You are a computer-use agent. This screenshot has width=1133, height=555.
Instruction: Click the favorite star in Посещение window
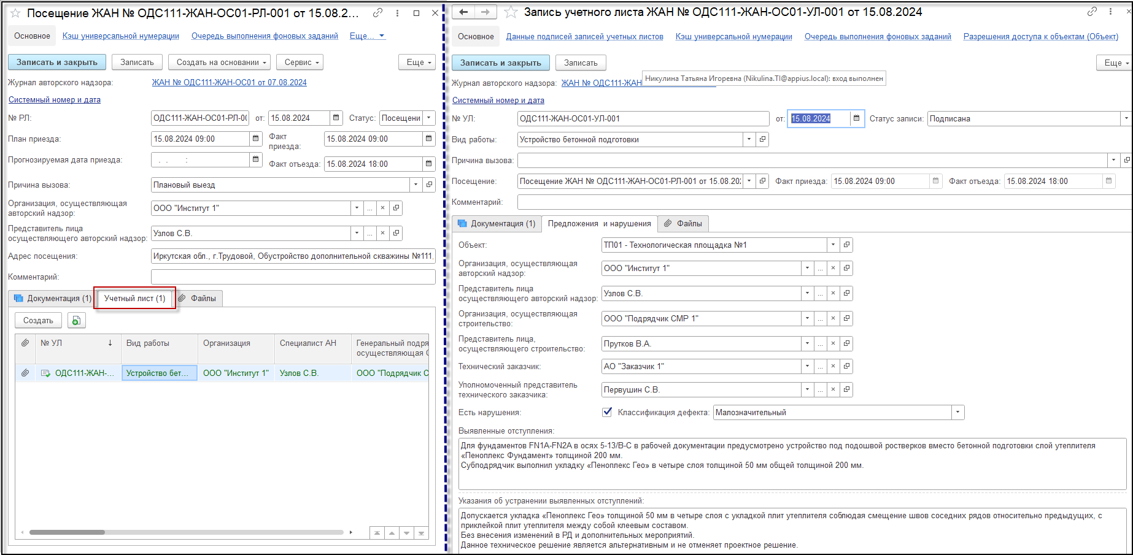click(15, 13)
